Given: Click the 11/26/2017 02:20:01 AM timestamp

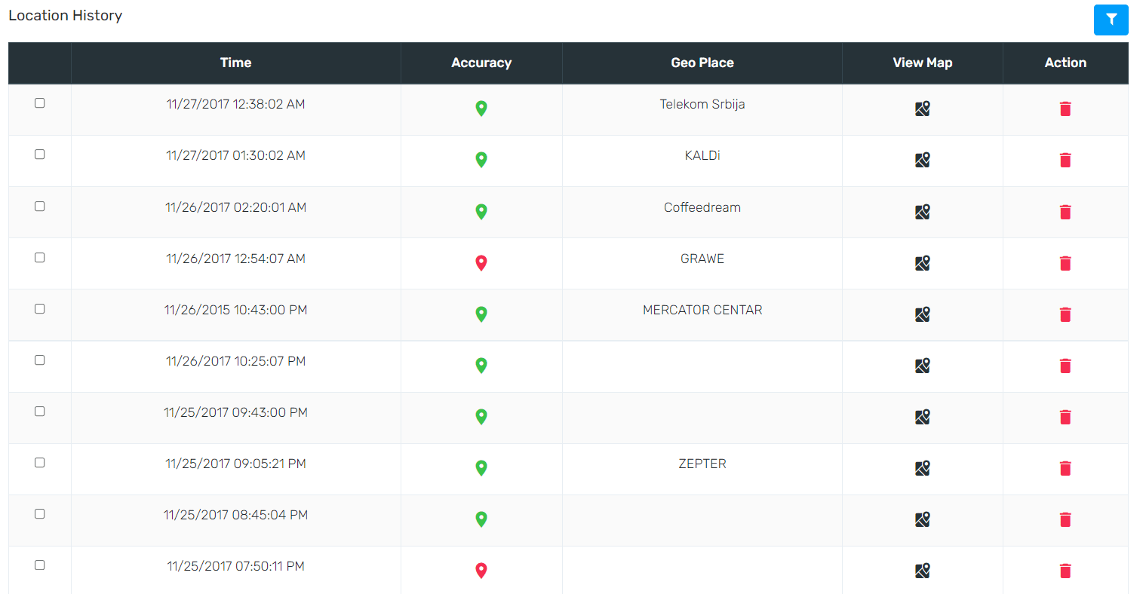Looking at the screenshot, I should coord(236,208).
